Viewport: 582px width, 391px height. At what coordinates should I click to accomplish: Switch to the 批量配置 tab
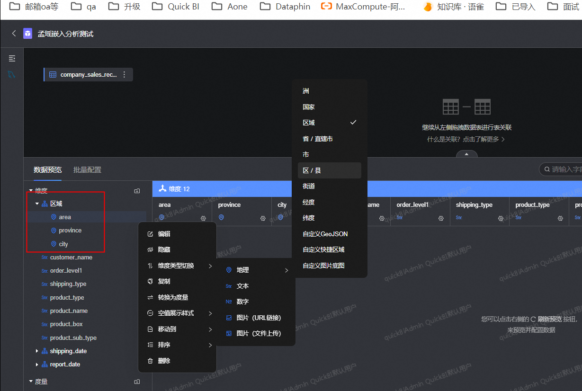point(87,169)
